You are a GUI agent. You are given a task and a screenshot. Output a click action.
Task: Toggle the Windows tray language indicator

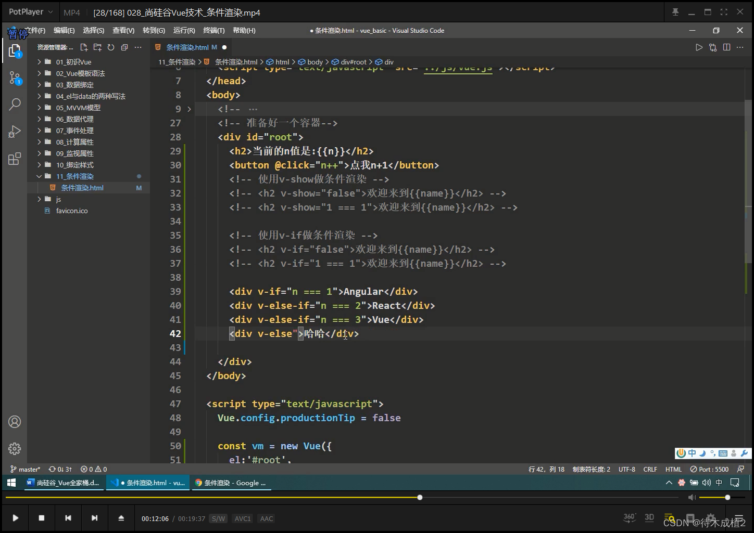tap(719, 483)
